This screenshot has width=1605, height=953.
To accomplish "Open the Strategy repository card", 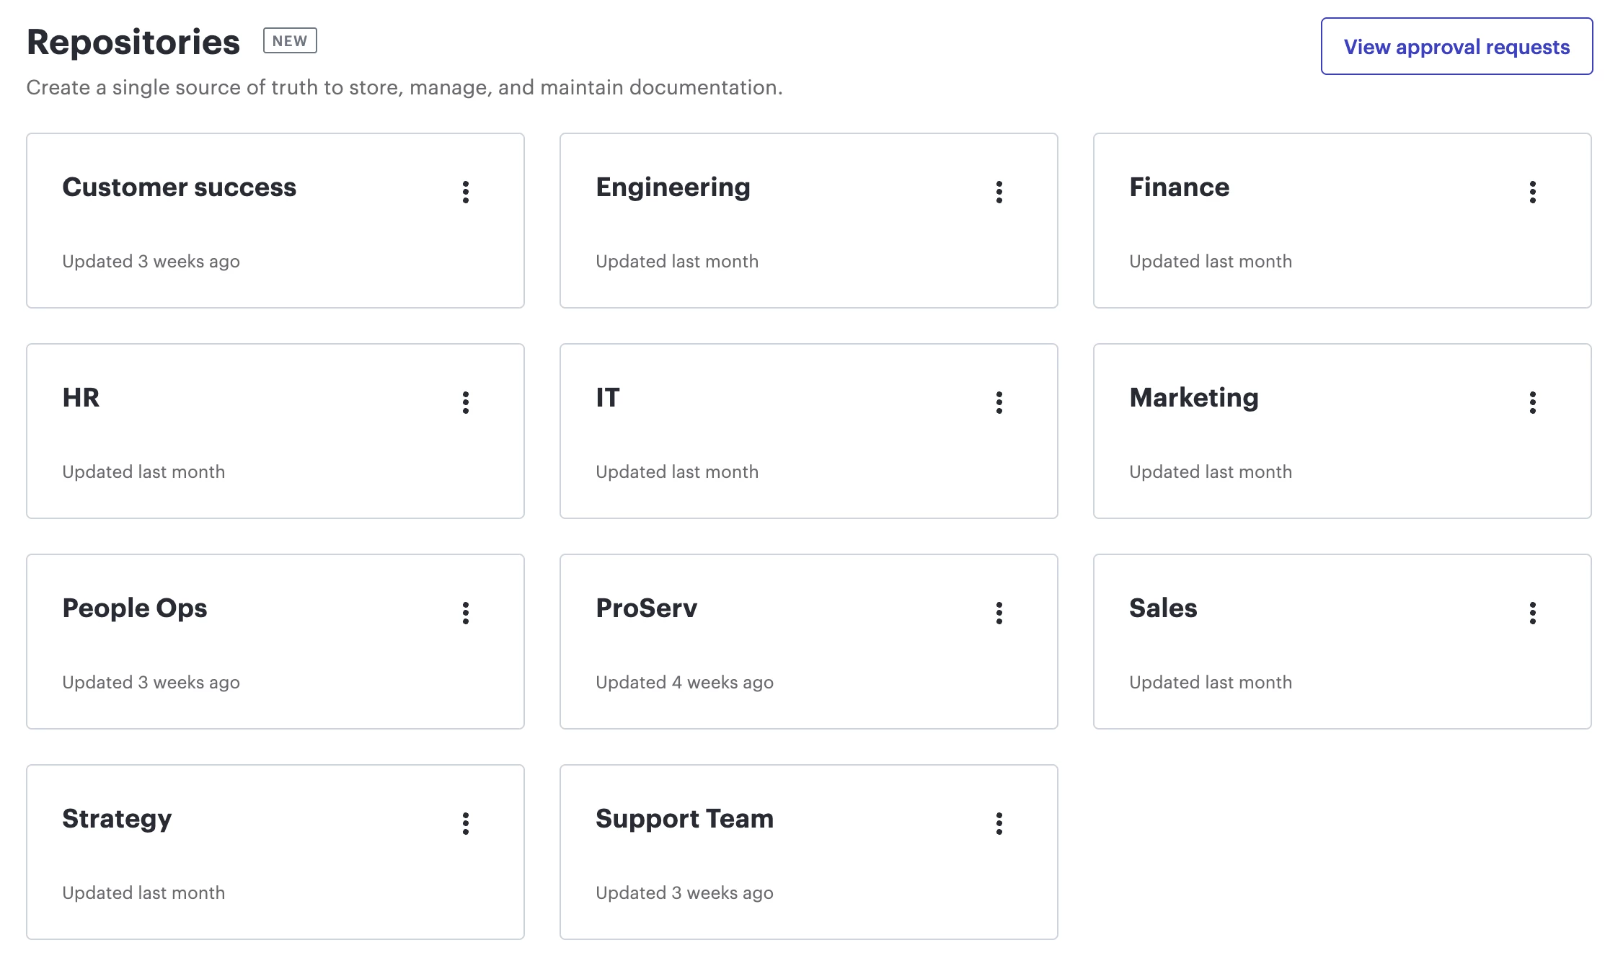I will 117,819.
